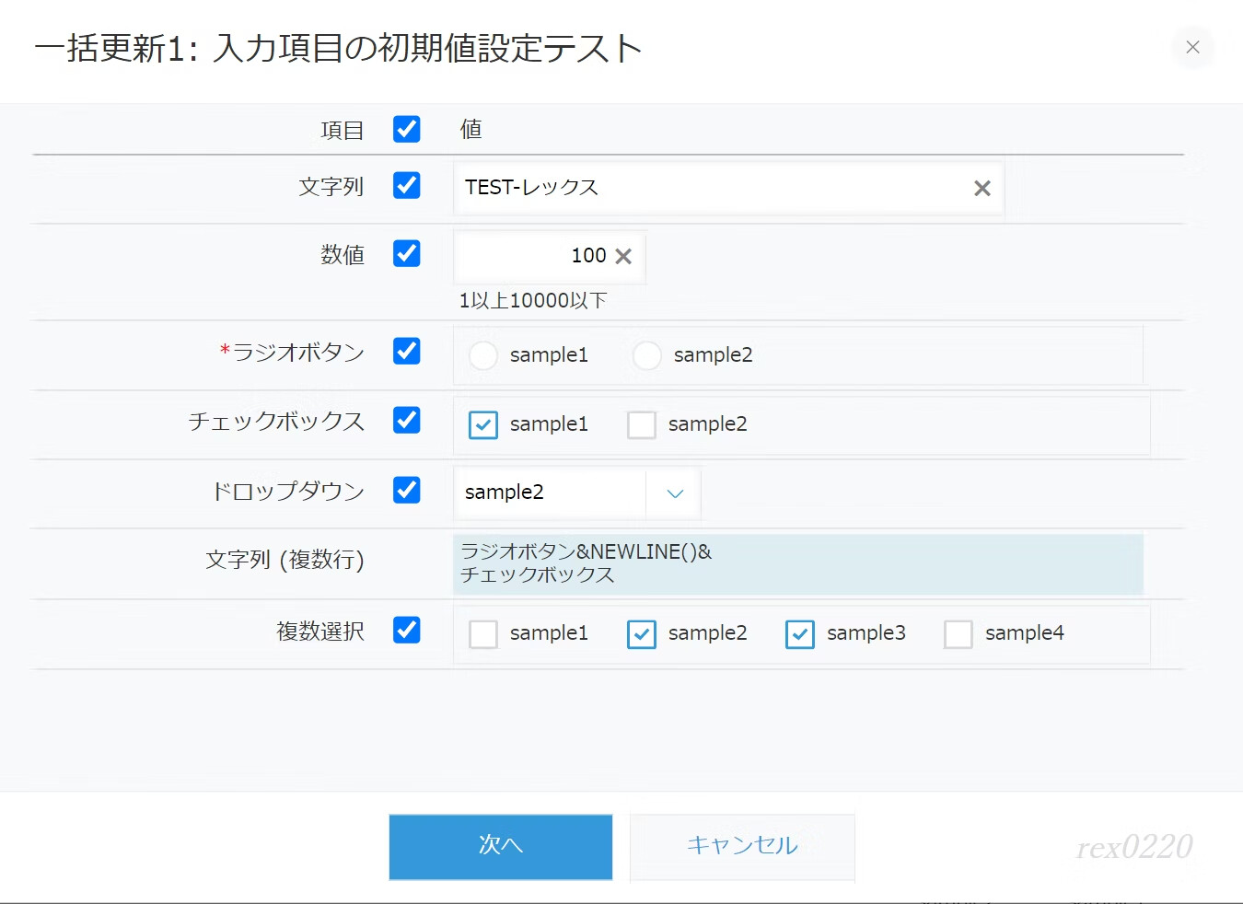Select sample1 radio button
1243x904 pixels.
483,355
